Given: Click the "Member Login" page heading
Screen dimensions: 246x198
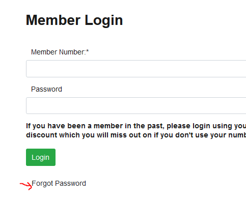Looking at the screenshot, I should coord(74,20).
